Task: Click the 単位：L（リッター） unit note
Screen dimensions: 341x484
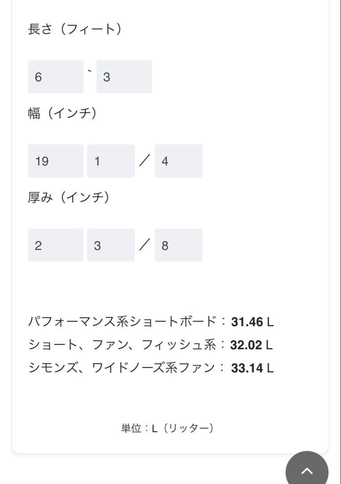Action: point(167,428)
